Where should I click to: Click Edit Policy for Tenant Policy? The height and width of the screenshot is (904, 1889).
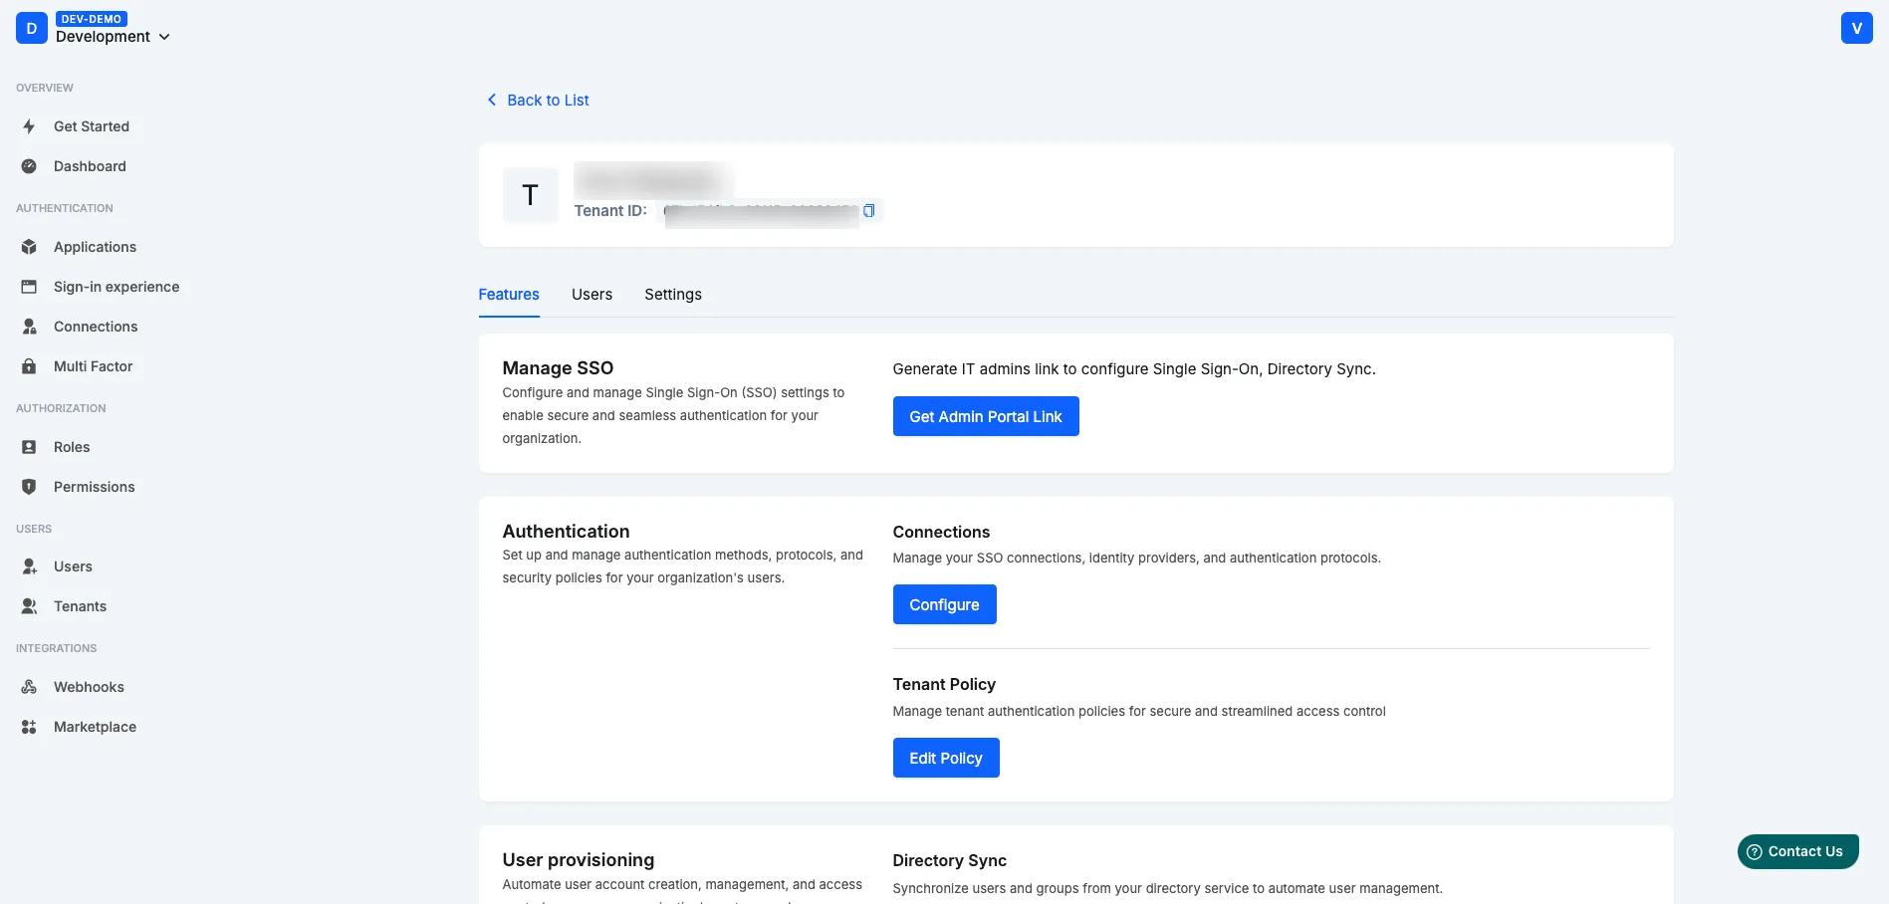(945, 758)
